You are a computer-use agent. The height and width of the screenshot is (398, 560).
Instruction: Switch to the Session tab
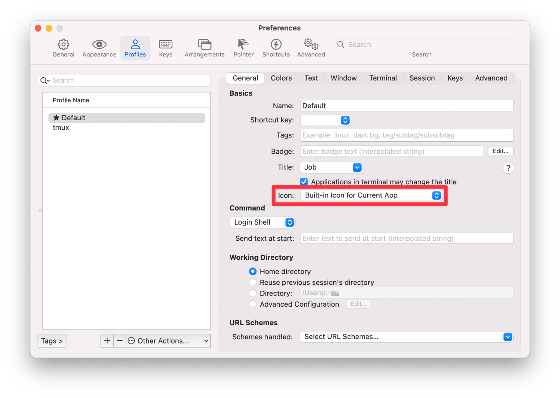(x=422, y=78)
